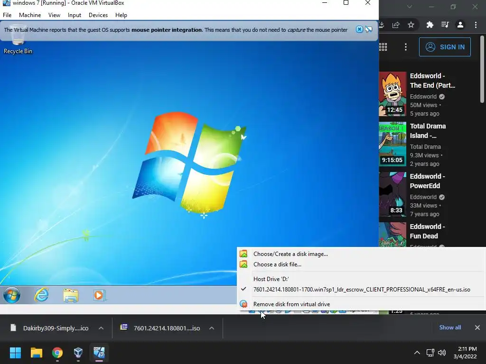Open YouTube apps grid icon
Viewport: 486px width, 364px height.
pyautogui.click(x=383, y=47)
